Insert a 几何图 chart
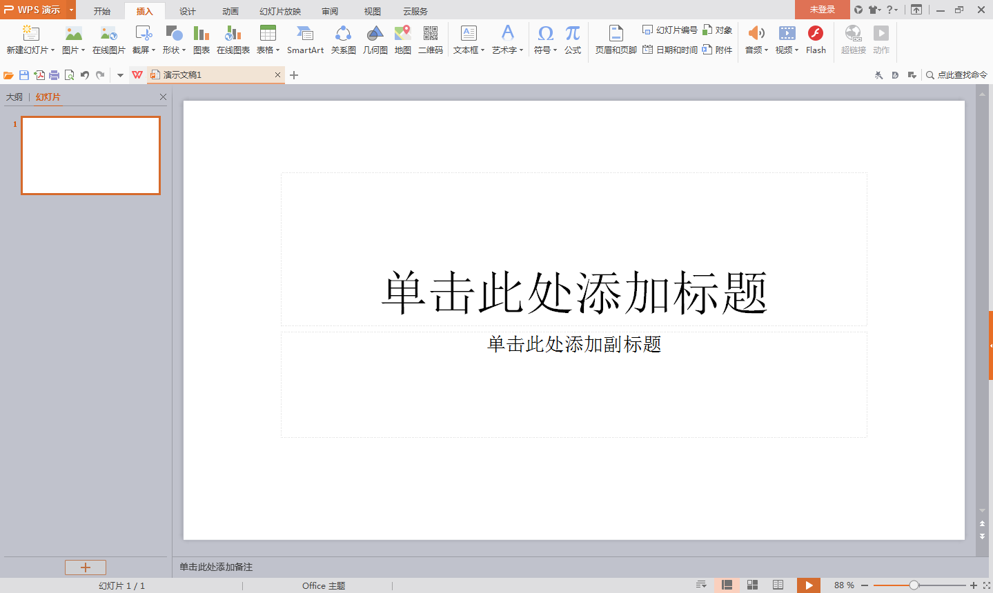The height and width of the screenshot is (593, 993). 375,40
